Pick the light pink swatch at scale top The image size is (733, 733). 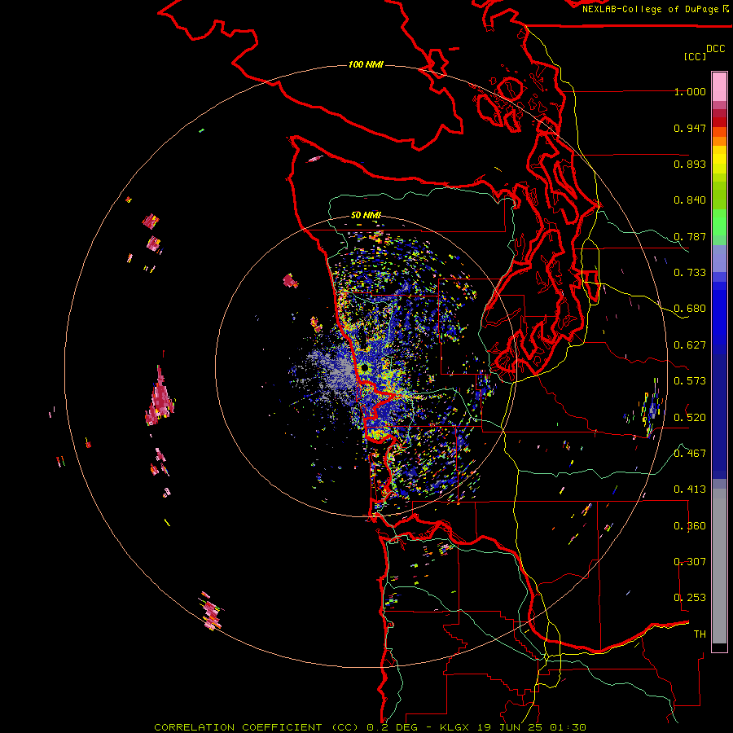(719, 86)
